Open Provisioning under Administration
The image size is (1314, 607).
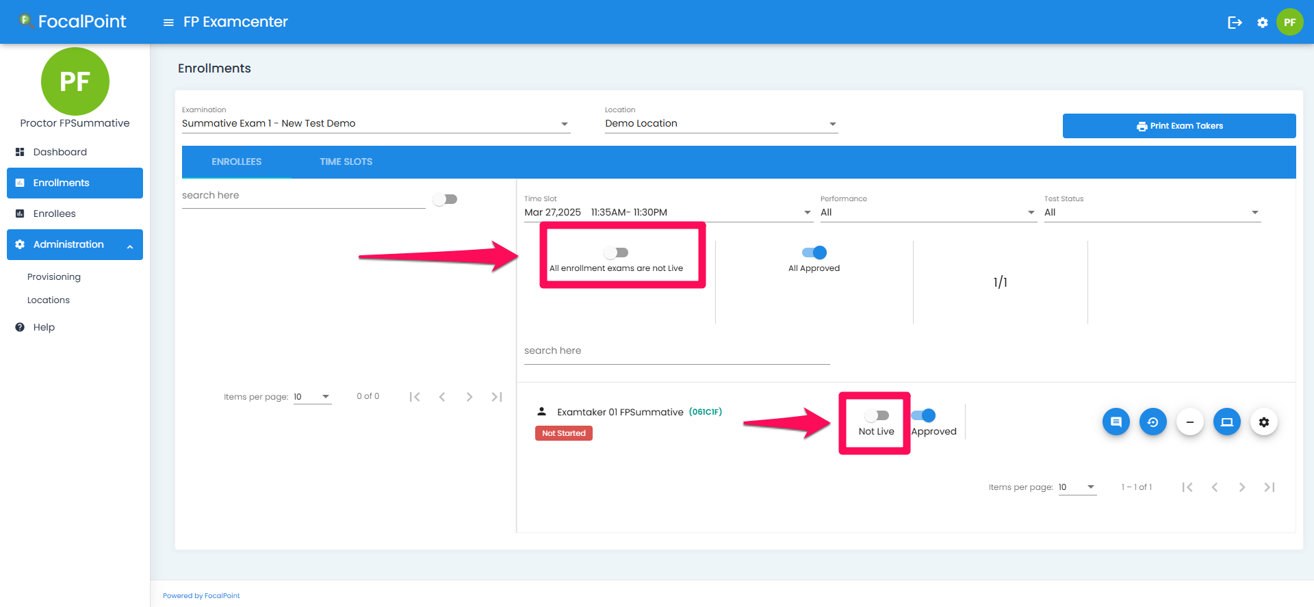54,277
